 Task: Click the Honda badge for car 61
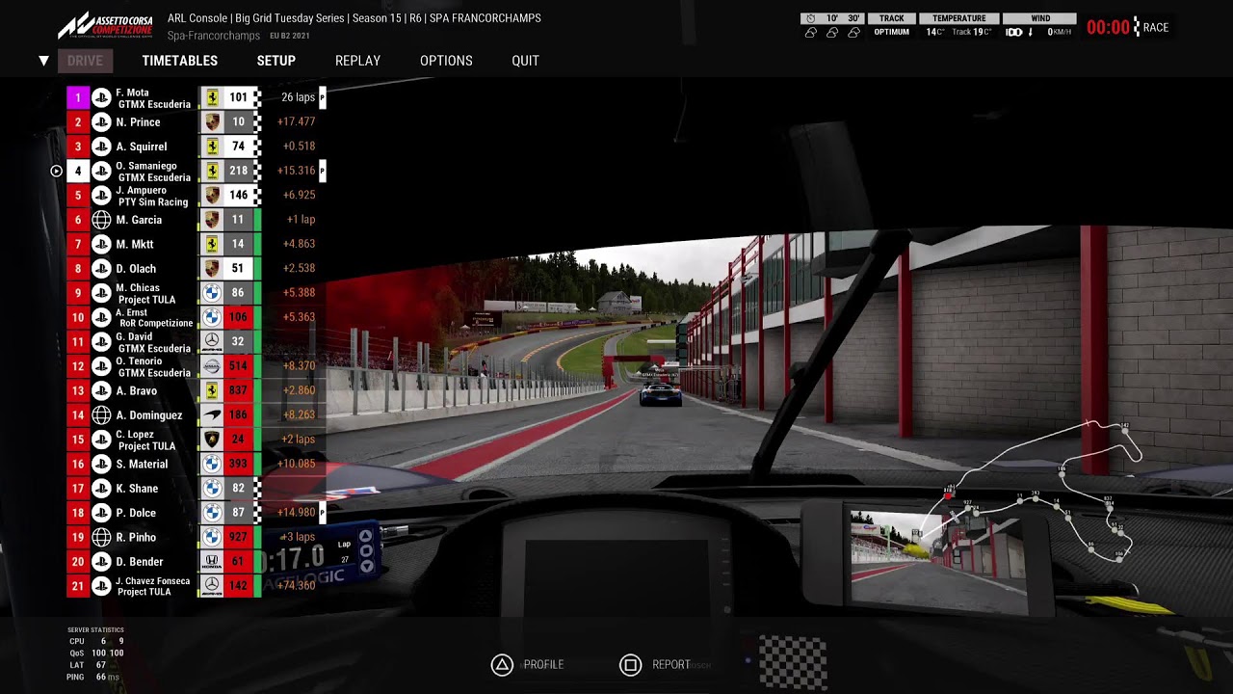[212, 562]
